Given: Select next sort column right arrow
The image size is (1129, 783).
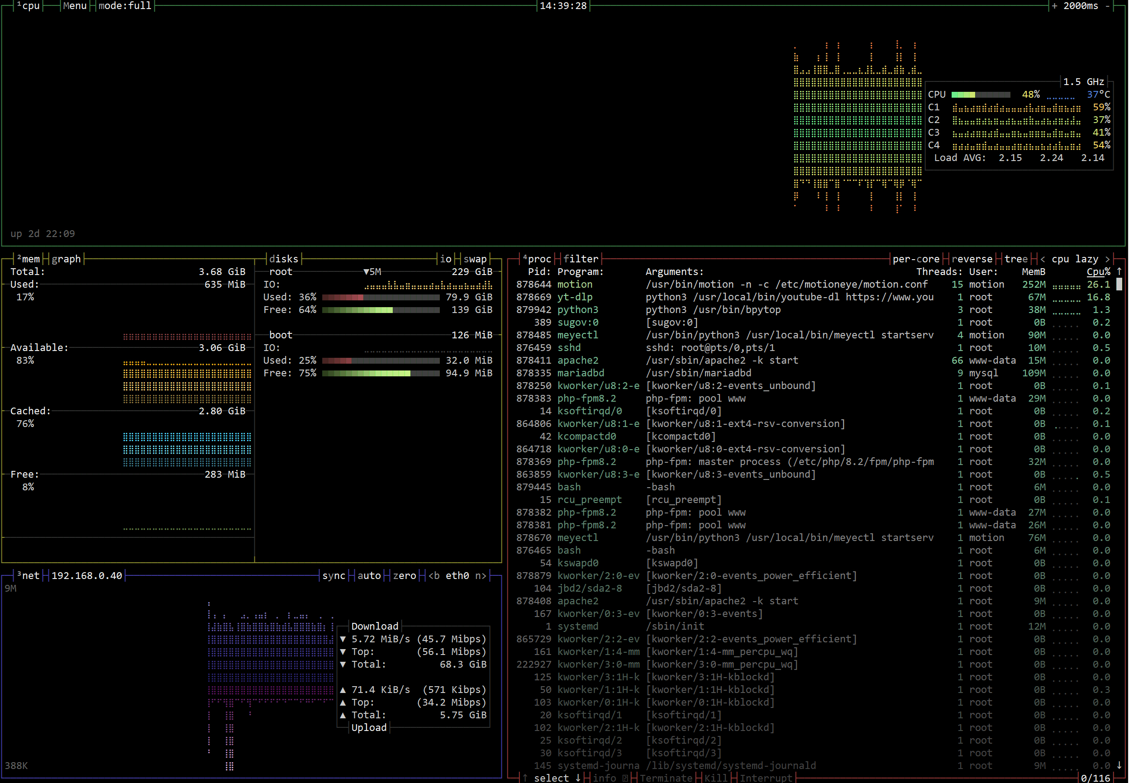Looking at the screenshot, I should click(1107, 259).
